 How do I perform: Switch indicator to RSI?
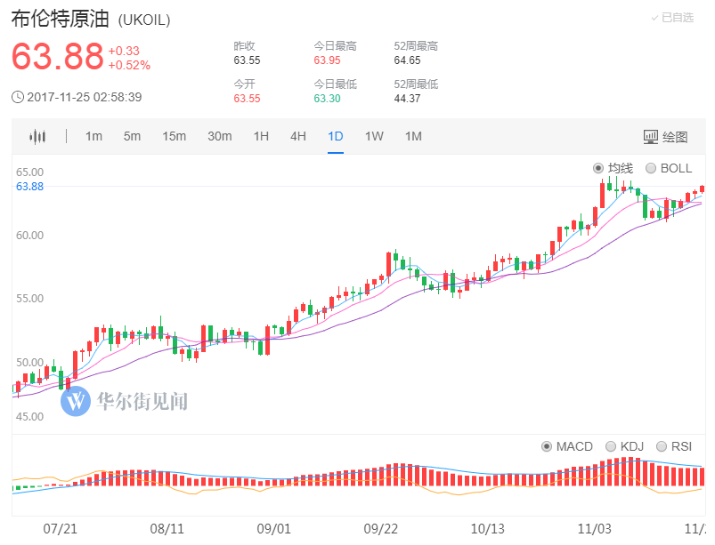click(662, 445)
